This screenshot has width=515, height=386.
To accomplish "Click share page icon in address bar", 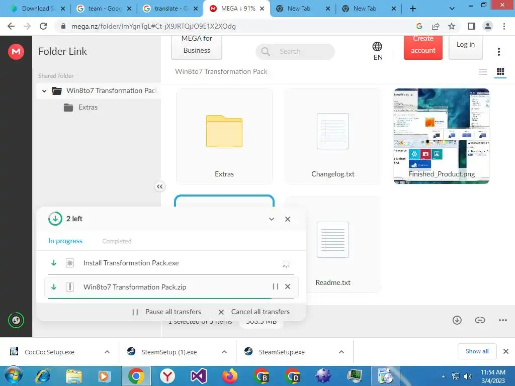I will click(x=436, y=26).
